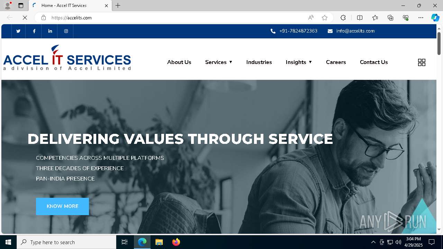The width and height of the screenshot is (443, 249).
Task: Expand the Services dropdown menu
Action: point(219,62)
